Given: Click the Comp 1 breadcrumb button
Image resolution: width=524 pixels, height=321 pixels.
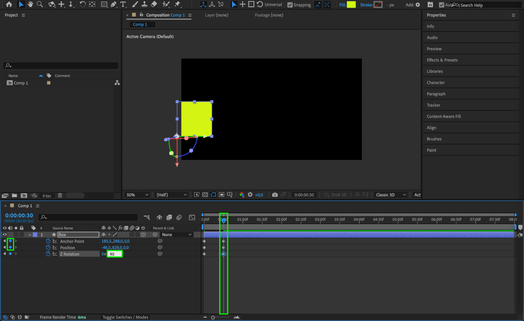Looking at the screenshot, I should (140, 24).
